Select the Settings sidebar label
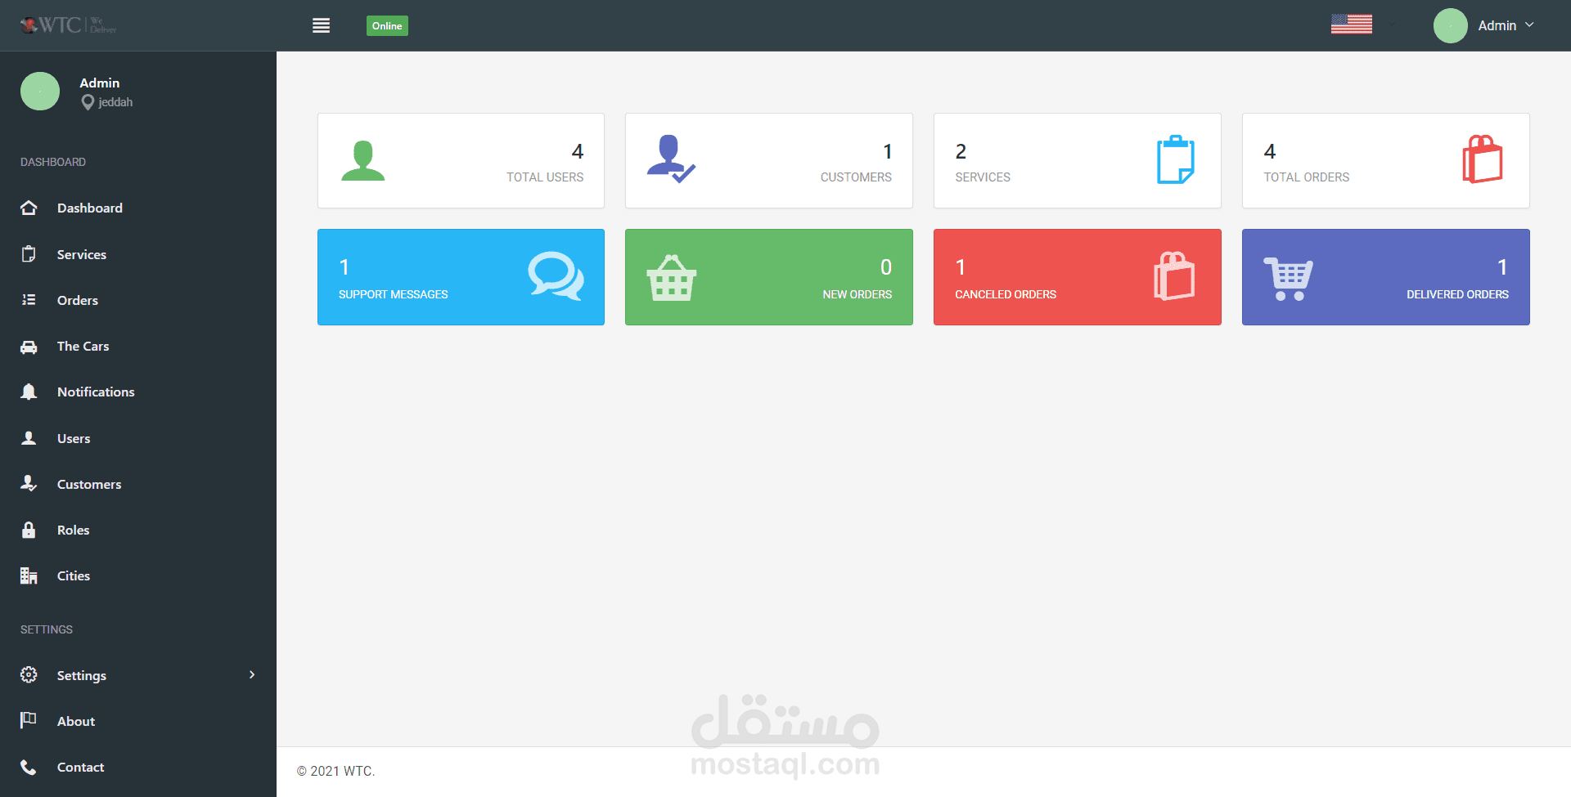Viewport: 1571px width, 797px height. (x=82, y=675)
